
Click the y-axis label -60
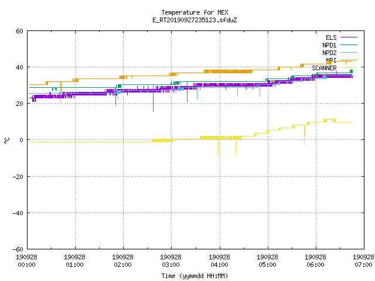pos(18,249)
